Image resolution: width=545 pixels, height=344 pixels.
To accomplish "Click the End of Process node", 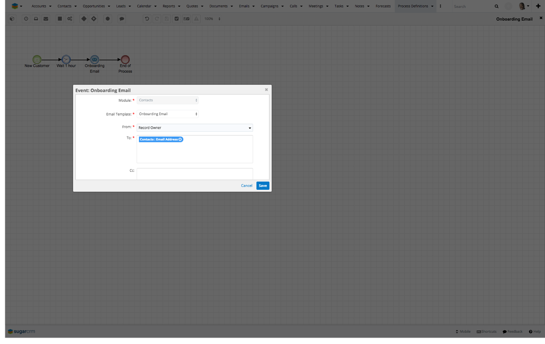I will click(x=125, y=59).
